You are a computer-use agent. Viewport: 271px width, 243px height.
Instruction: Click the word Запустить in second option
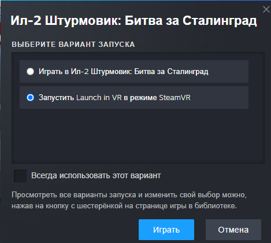coord(56,98)
